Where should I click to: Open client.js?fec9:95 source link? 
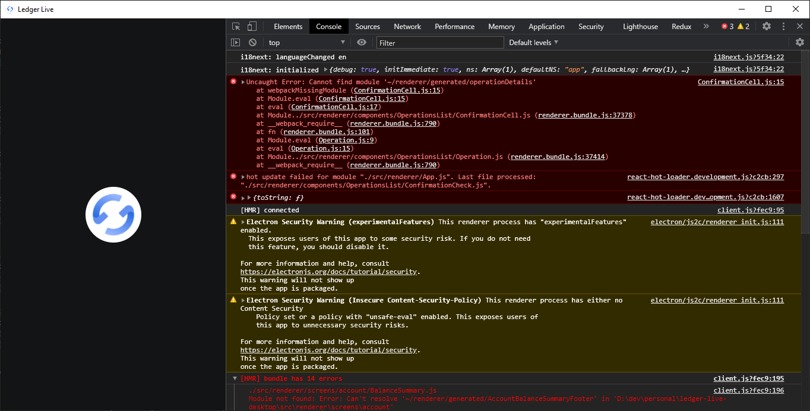tap(751, 211)
